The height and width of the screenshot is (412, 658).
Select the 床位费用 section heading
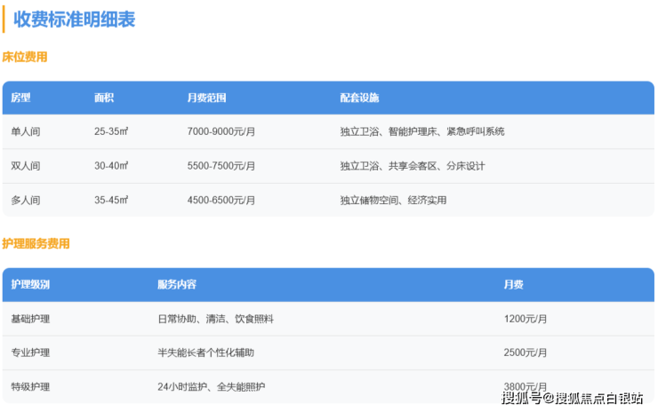click(24, 57)
